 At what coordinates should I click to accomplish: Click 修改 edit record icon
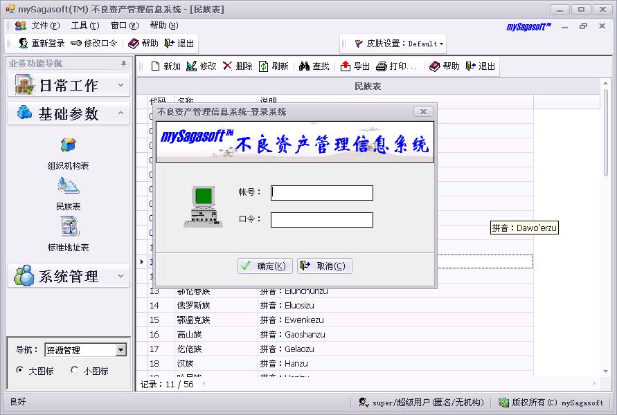(x=191, y=66)
